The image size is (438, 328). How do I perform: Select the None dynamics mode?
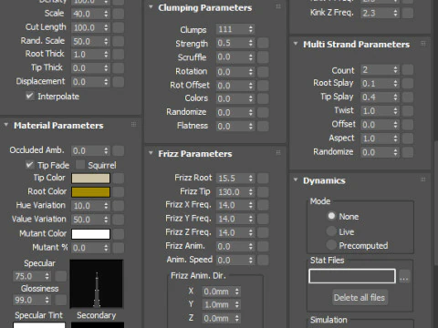(x=331, y=216)
